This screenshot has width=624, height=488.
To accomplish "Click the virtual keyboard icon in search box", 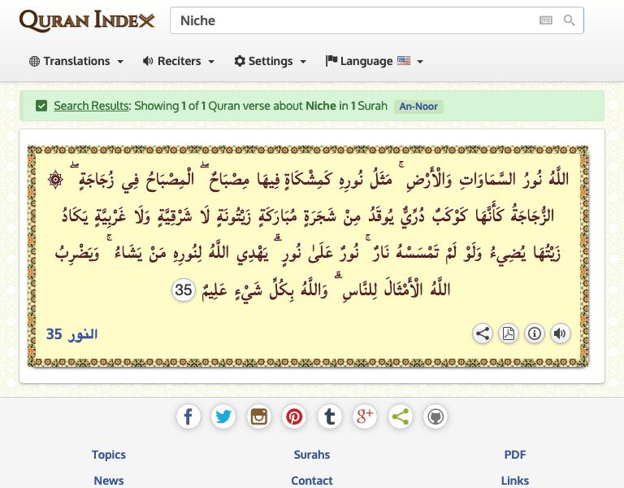I will pyautogui.click(x=546, y=21).
